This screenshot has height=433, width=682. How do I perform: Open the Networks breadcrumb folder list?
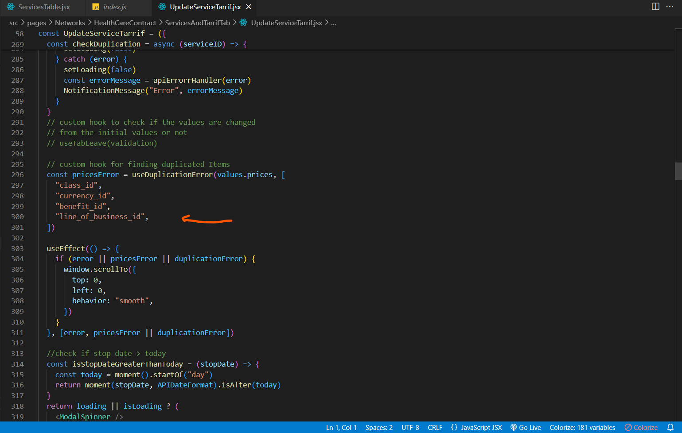[x=70, y=23]
